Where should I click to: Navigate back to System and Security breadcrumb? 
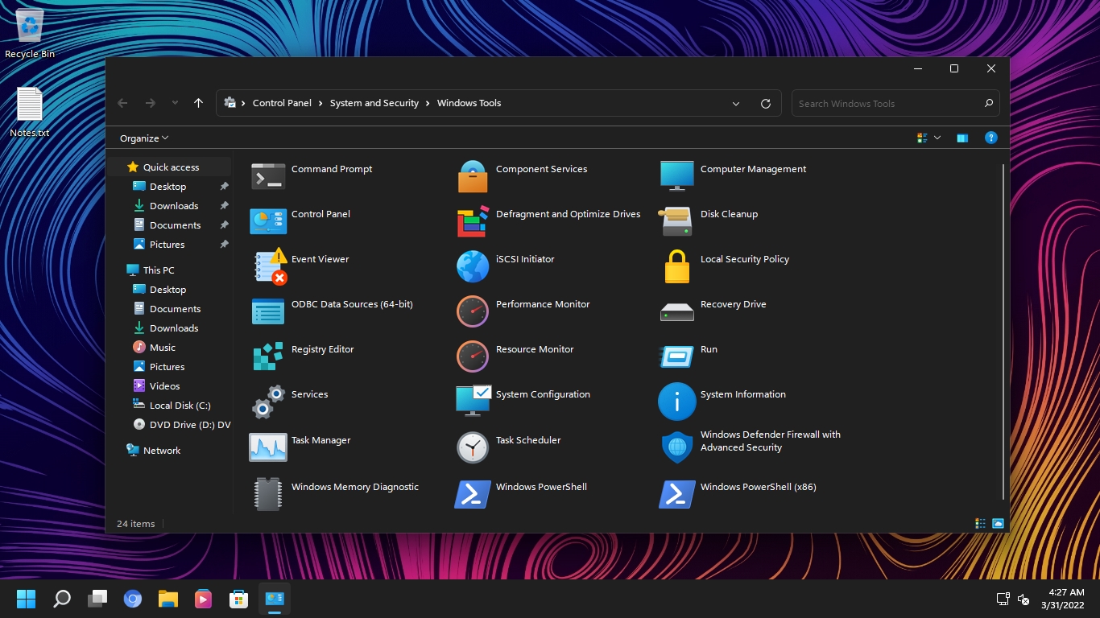[x=374, y=103]
